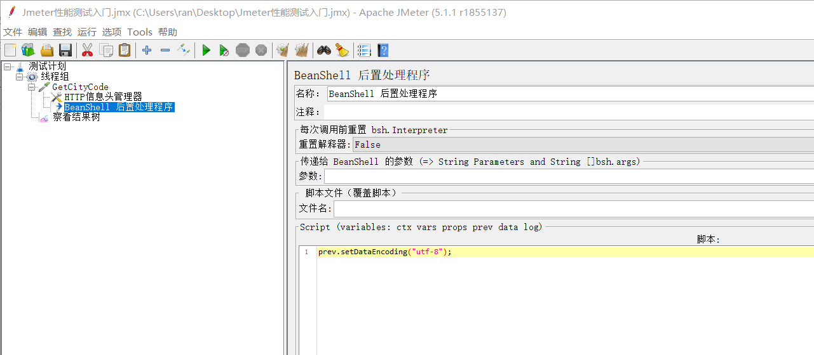
Task: Open the 文件 menu
Action: click(x=13, y=32)
